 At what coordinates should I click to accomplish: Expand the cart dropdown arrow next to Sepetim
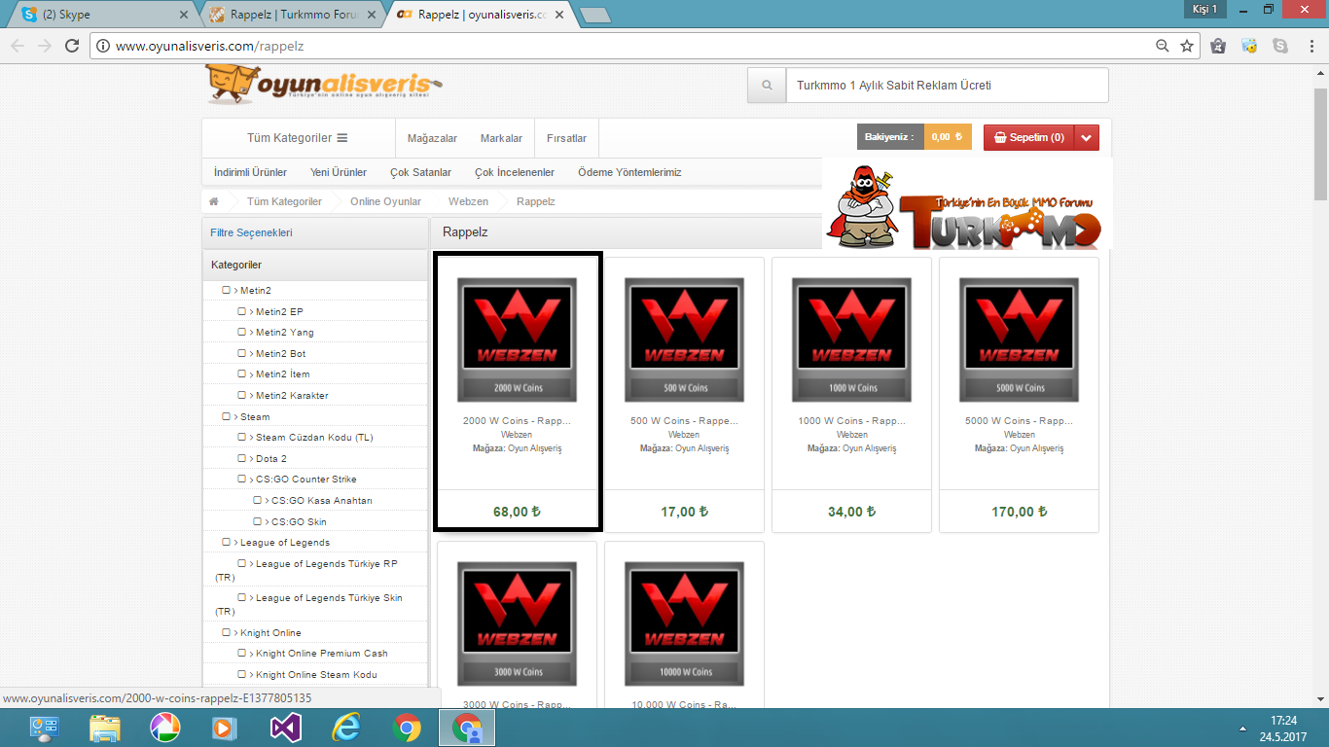[1088, 137]
